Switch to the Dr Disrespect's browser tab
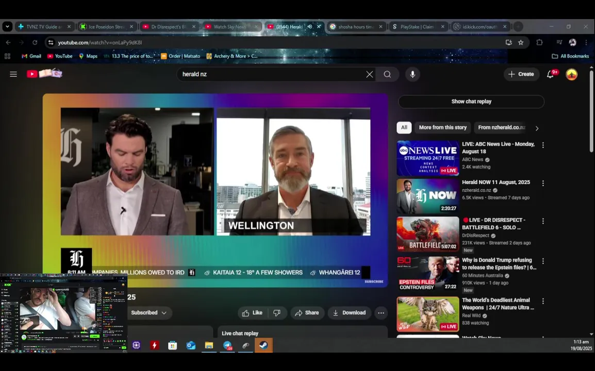 pos(168,27)
